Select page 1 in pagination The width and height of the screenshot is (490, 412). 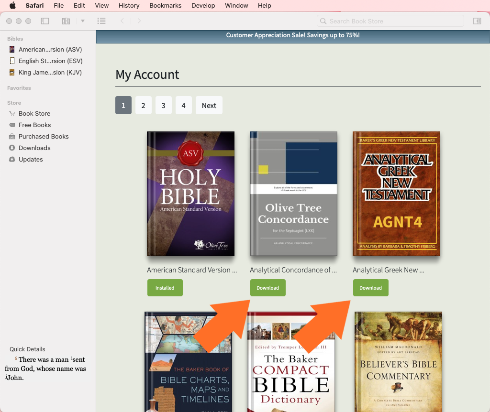point(123,105)
